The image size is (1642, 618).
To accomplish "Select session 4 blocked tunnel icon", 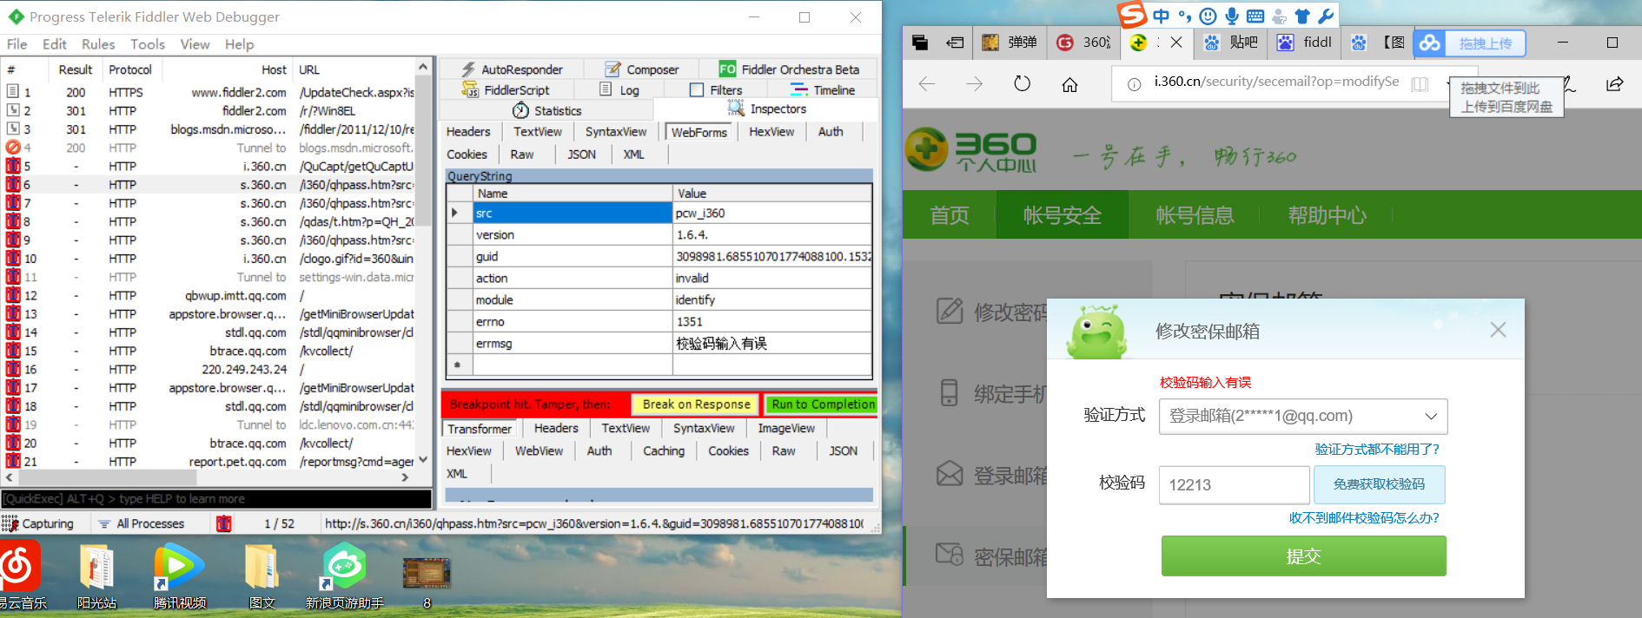I will 13,148.
